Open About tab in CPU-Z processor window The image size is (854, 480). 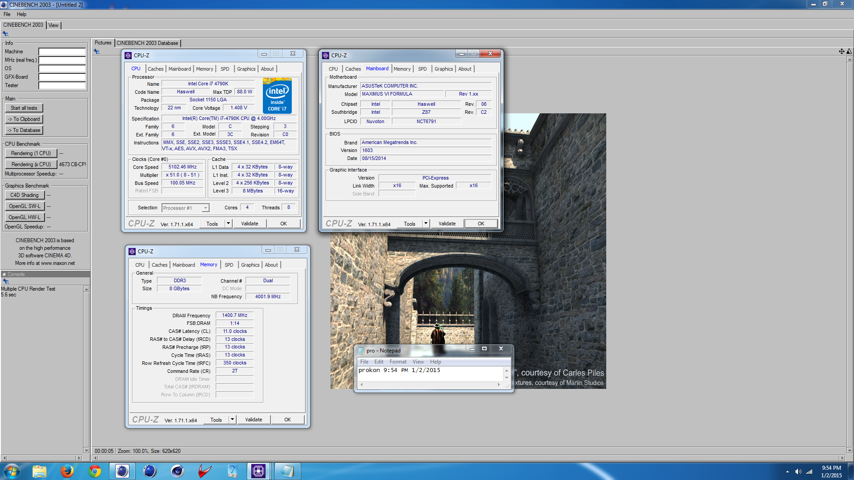click(267, 69)
